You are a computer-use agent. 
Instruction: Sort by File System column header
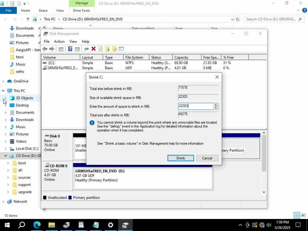pyautogui.click(x=136, y=57)
